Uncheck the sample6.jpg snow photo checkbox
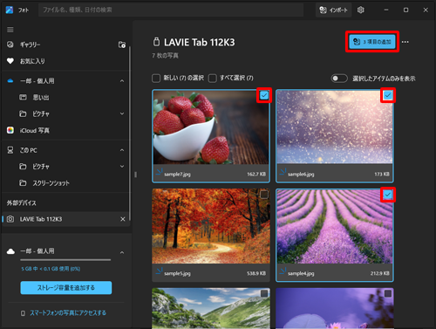436x329 pixels. click(388, 95)
